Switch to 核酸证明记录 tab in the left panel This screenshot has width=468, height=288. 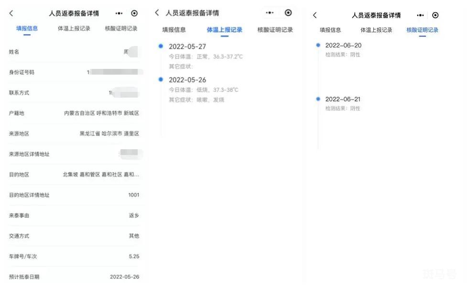click(x=121, y=28)
